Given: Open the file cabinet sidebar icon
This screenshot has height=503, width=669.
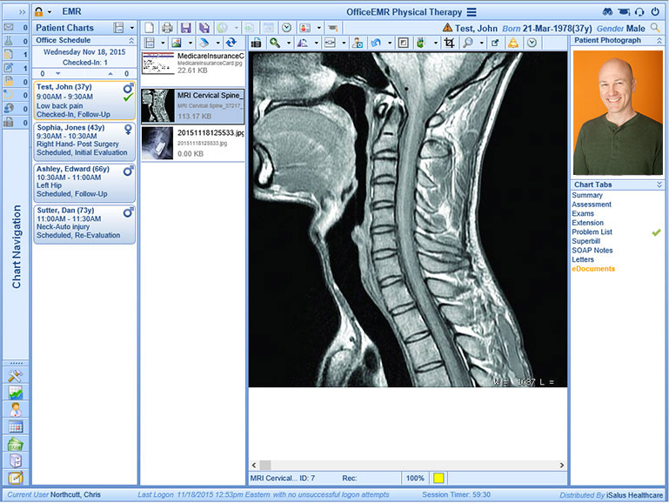Looking at the screenshot, I should (16, 460).
